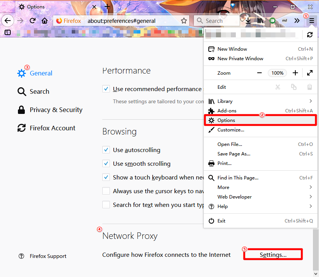The height and width of the screenshot is (277, 319).
Task: Show more toolbar tools chevron
Action: coord(297,21)
